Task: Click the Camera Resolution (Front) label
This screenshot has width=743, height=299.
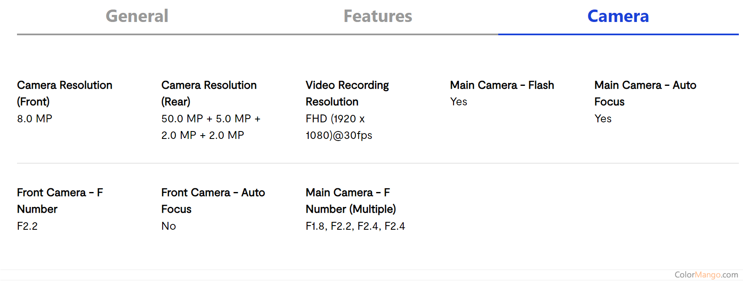Action: point(64,93)
